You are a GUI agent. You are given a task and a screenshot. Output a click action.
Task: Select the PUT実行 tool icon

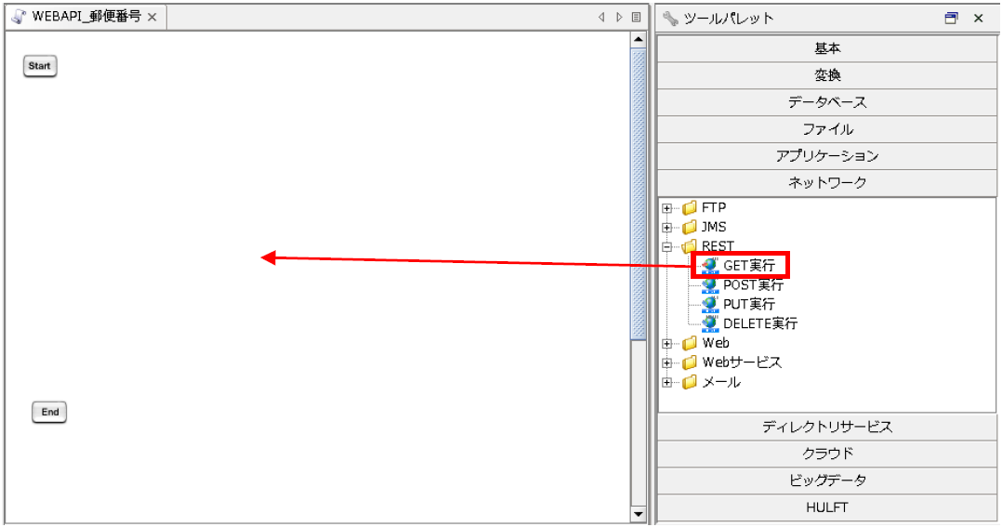pos(711,305)
